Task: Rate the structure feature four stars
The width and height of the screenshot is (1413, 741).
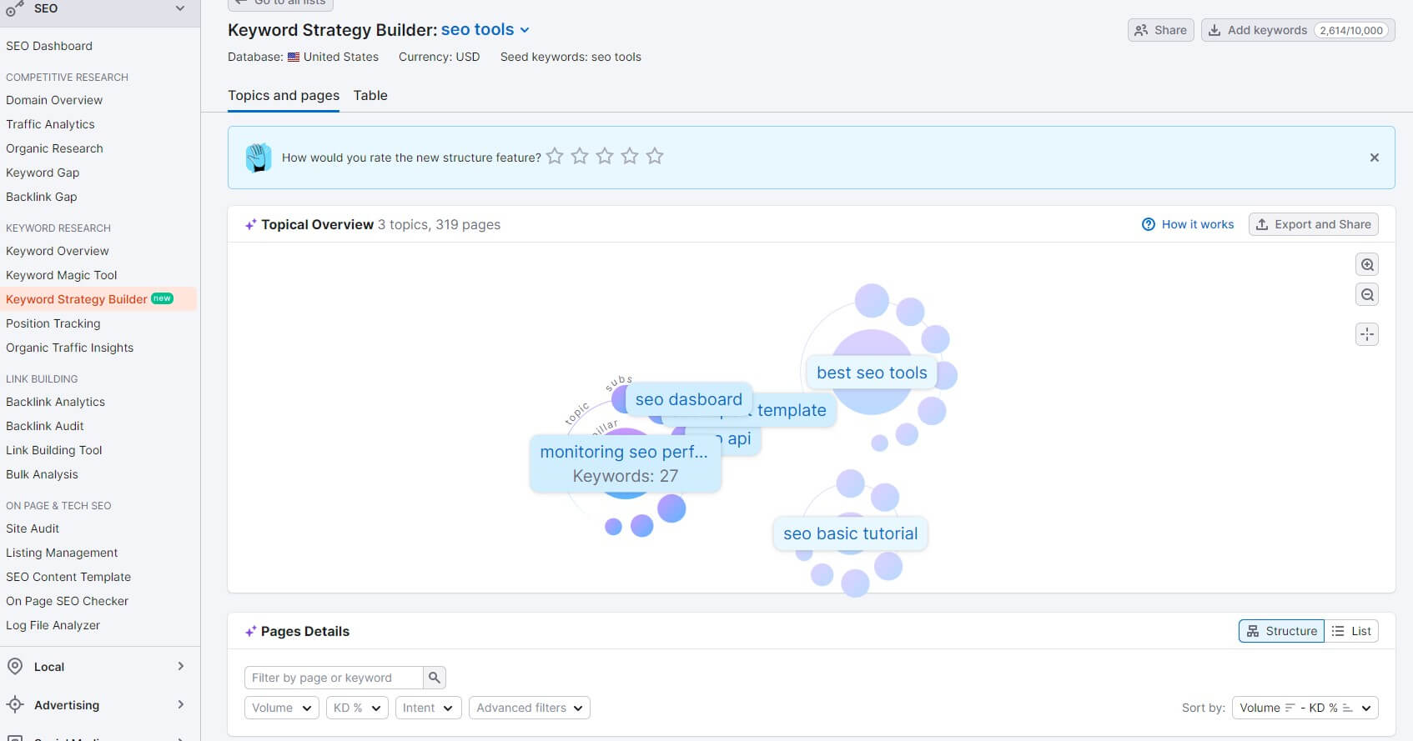Action: 630,156
